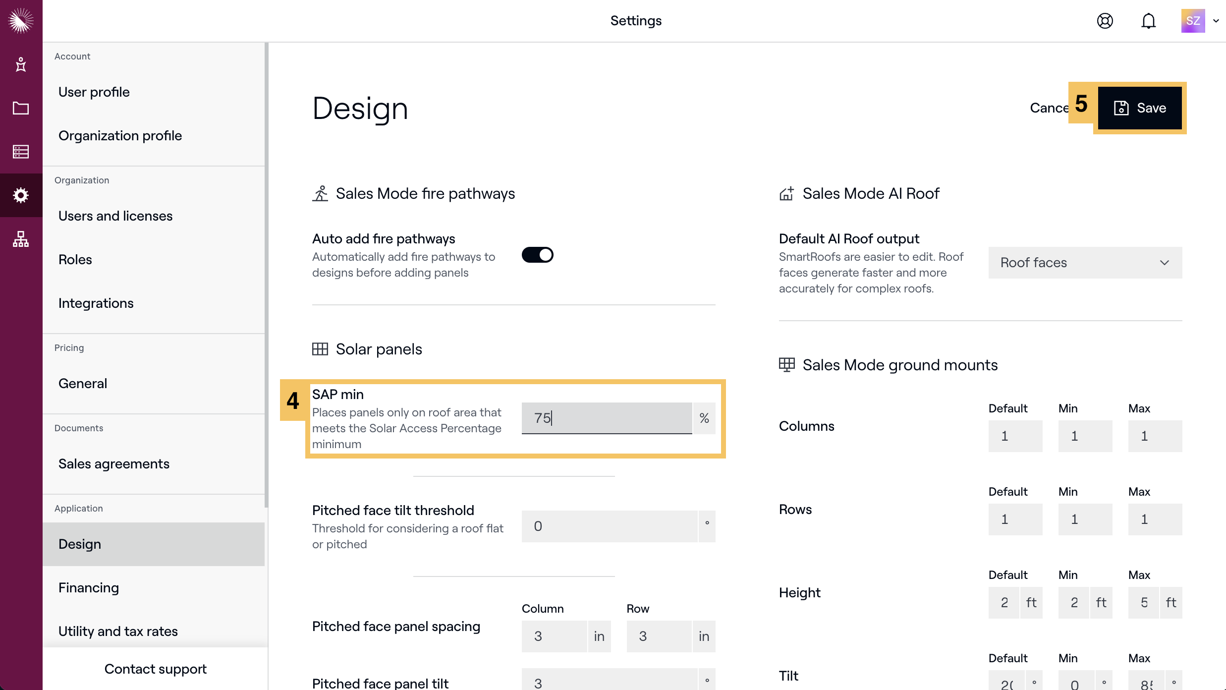The width and height of the screenshot is (1226, 690).
Task: Click Pitched face tilt threshold field
Action: tap(609, 526)
